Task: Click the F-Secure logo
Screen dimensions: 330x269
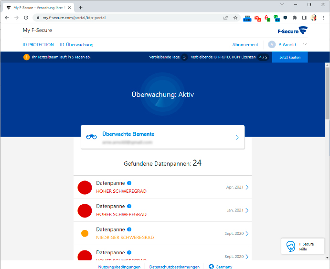Action: (x=293, y=30)
